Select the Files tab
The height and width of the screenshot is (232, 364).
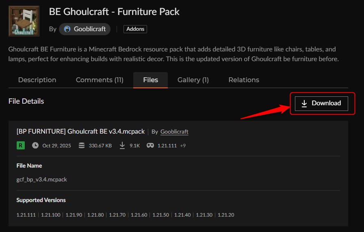click(x=150, y=80)
